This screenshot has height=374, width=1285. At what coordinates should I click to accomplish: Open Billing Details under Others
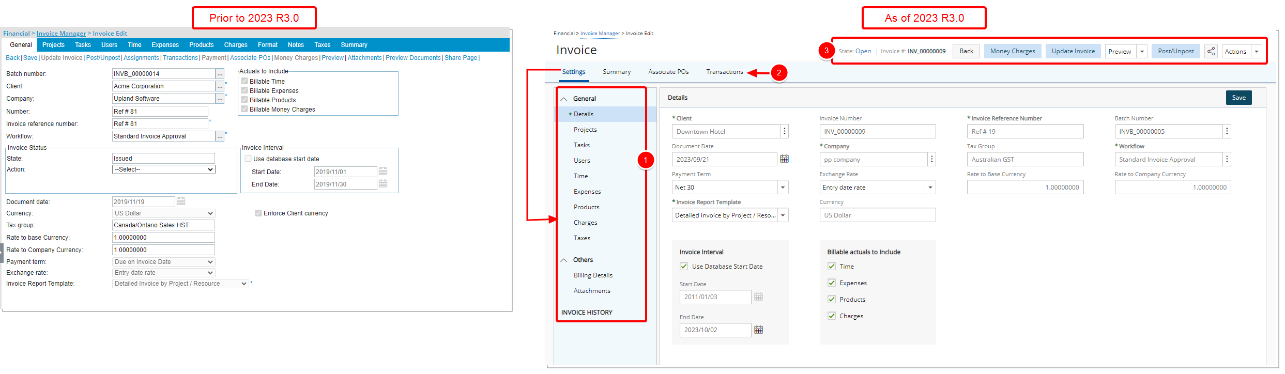coord(593,275)
